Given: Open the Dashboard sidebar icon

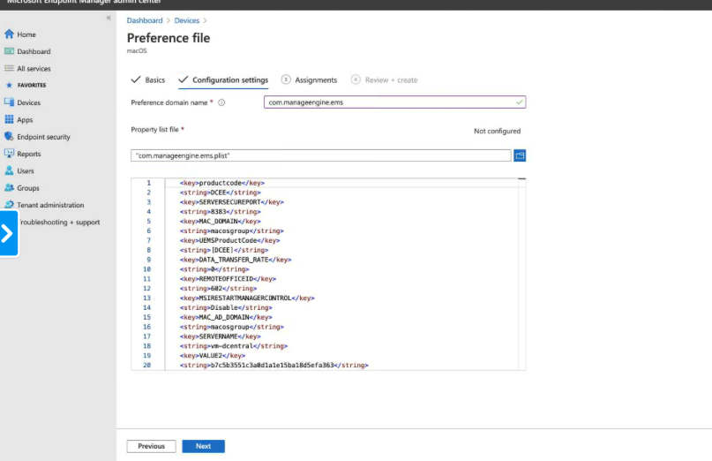Looking at the screenshot, I should (9, 51).
